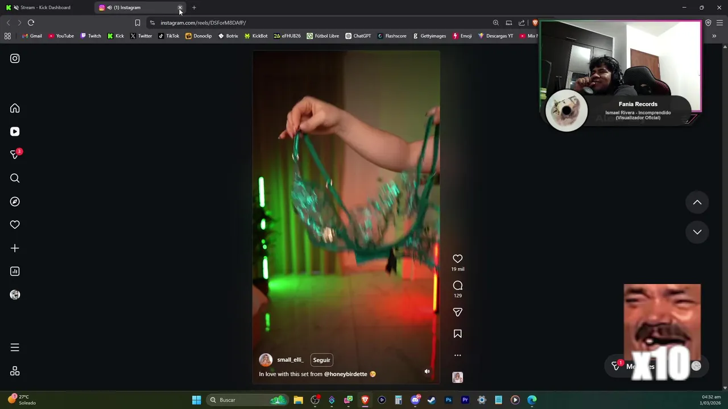The width and height of the screenshot is (728, 409).
Task: Open YouTube bookmark
Action: pos(61,36)
